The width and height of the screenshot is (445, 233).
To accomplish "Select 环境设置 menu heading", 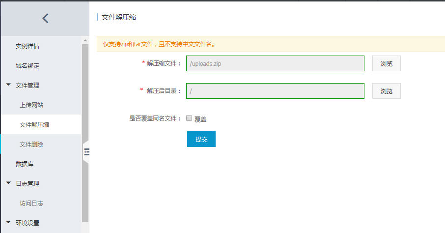I will [28, 223].
